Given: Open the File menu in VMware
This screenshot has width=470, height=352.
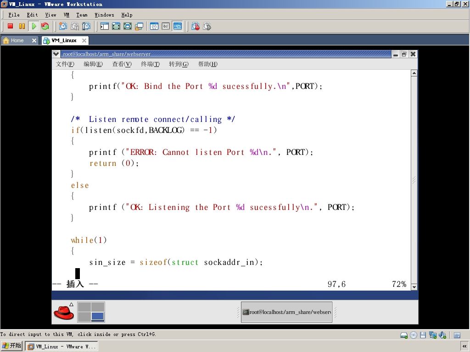Looking at the screenshot, I should pyautogui.click(x=14, y=15).
